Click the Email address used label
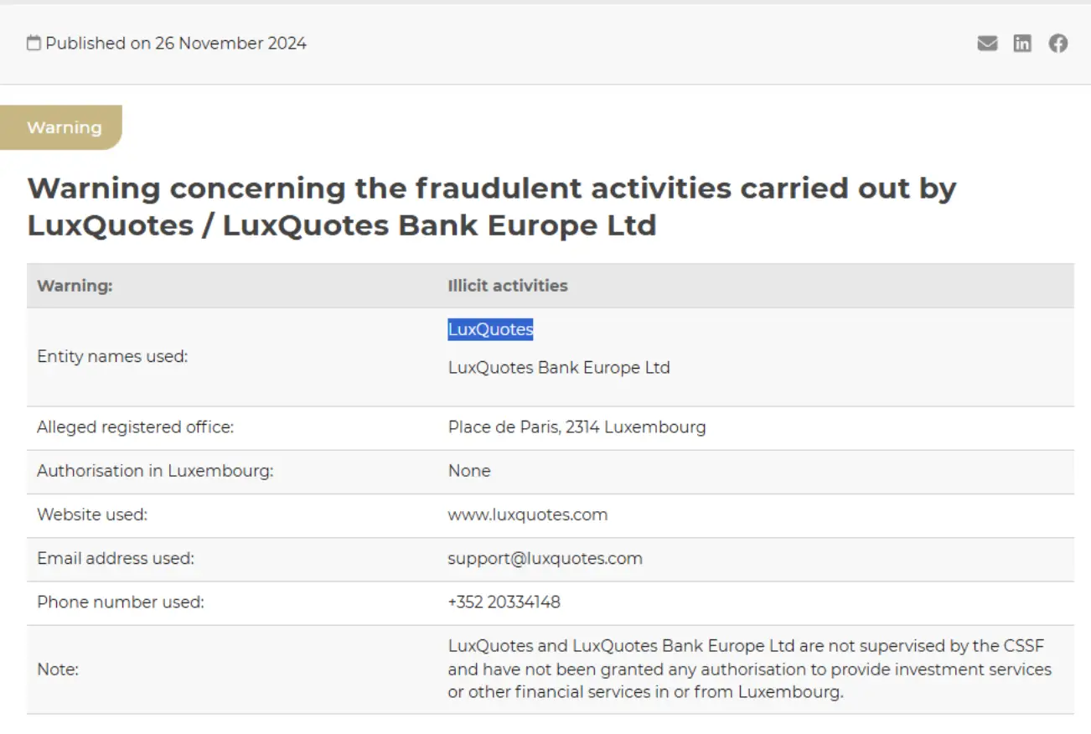 [x=116, y=558]
